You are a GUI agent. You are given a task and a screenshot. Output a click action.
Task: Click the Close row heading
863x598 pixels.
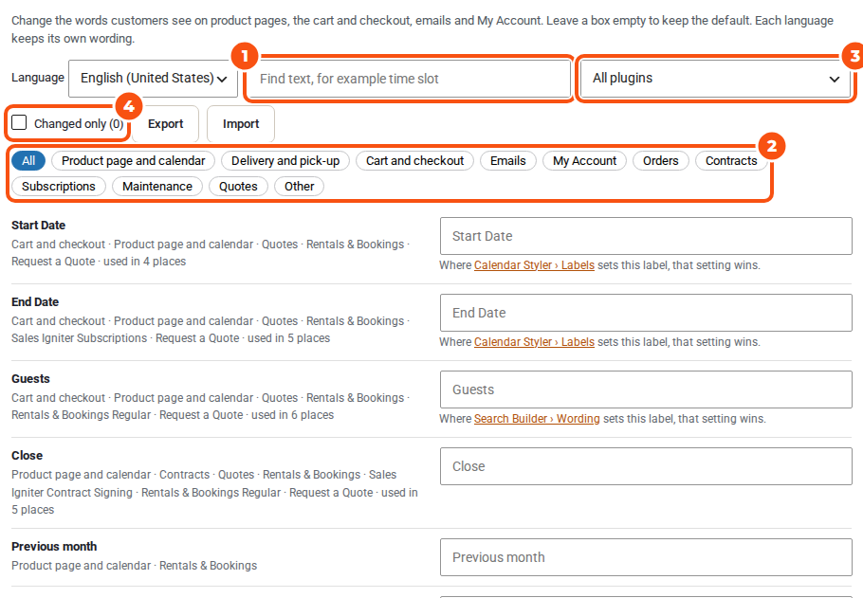[x=27, y=456]
